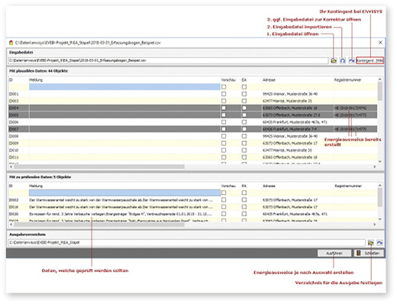
Task: Click the vertical scrollbar thumb of the plausible table
Action: [380, 91]
